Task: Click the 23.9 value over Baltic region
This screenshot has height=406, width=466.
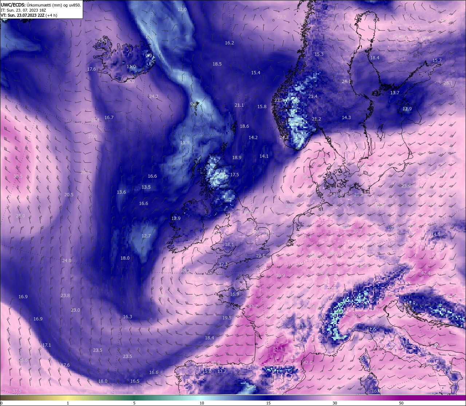Action: [406, 186]
